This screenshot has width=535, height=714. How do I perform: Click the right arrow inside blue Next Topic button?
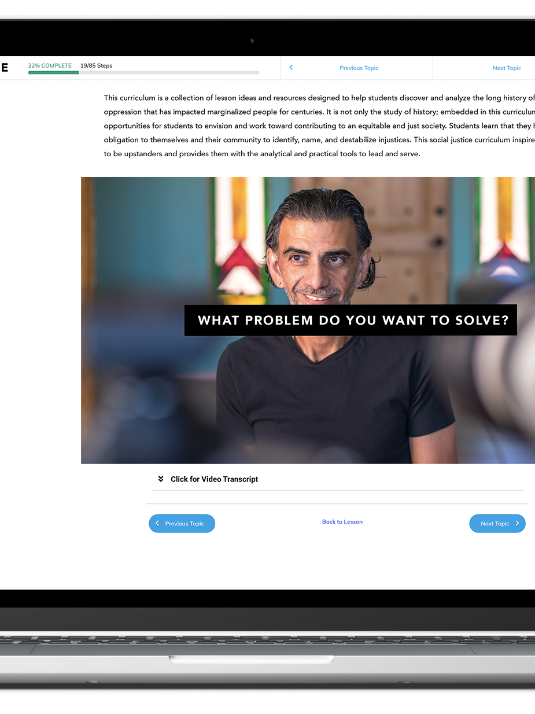(517, 524)
